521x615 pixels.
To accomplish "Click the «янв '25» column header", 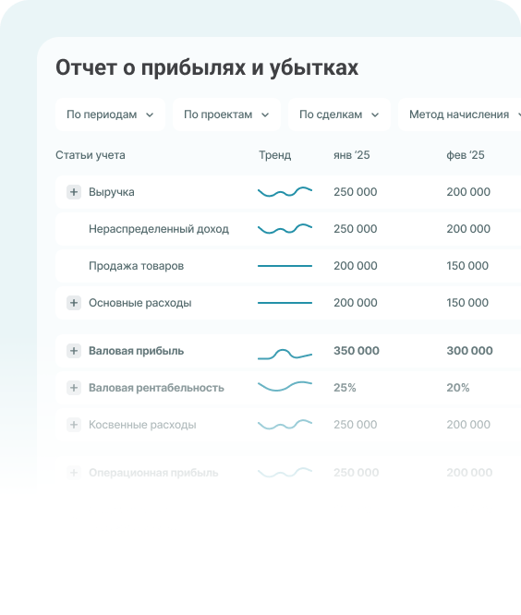I will point(352,155).
